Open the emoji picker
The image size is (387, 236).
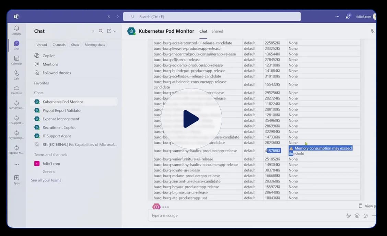coord(357,216)
